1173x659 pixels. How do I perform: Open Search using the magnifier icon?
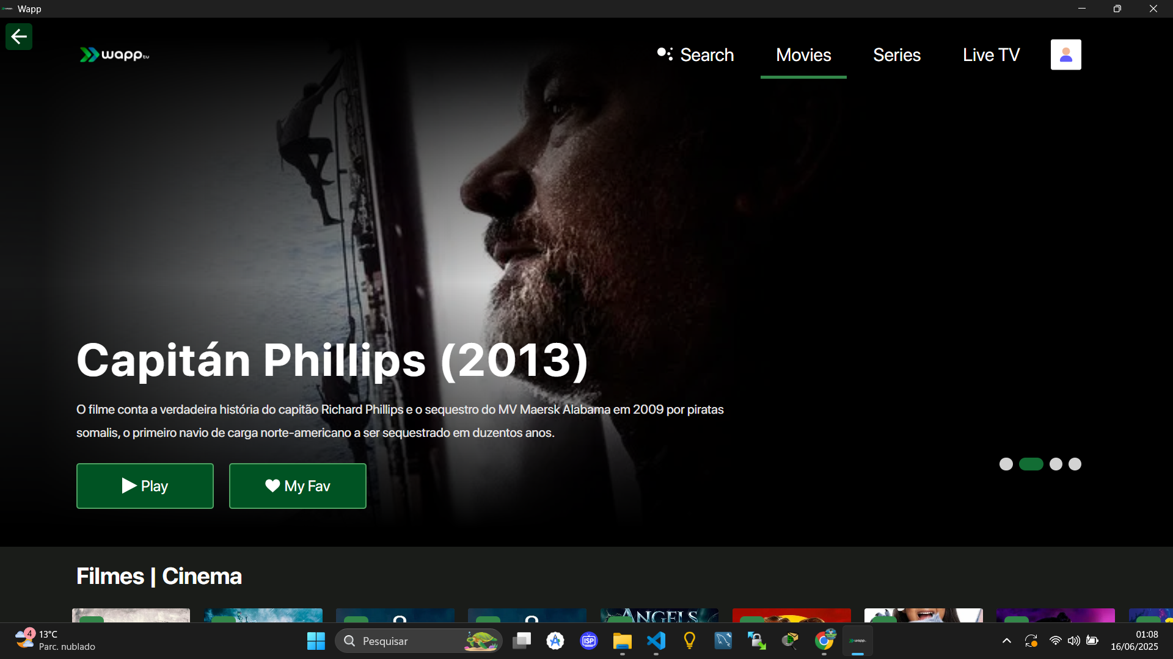coord(665,54)
